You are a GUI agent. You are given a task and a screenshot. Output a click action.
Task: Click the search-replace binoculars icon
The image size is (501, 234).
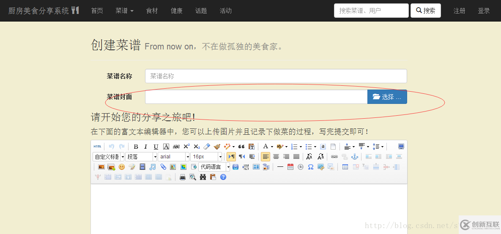pos(203,177)
